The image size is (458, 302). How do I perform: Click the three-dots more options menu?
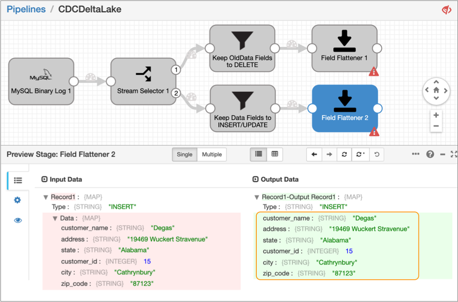(x=416, y=154)
